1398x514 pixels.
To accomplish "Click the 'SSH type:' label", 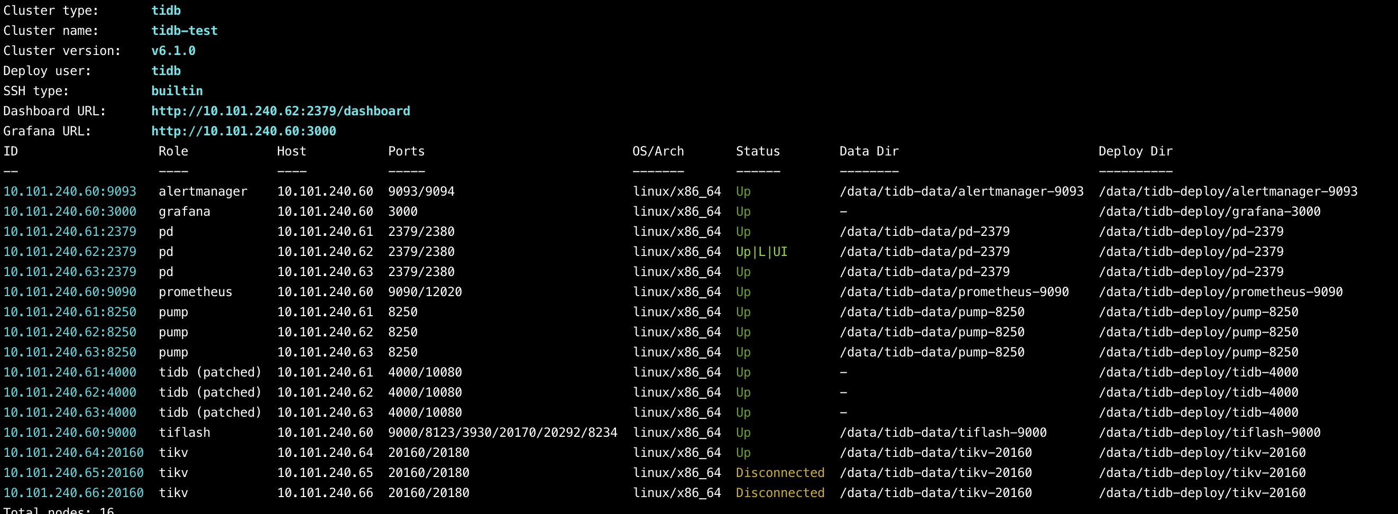I will (x=36, y=91).
